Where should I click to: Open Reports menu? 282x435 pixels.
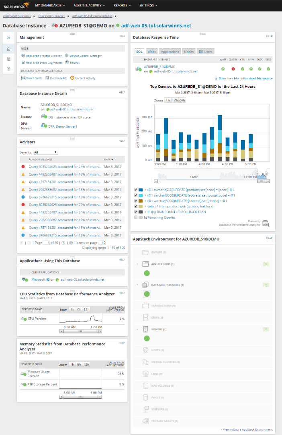(x=122, y=5)
